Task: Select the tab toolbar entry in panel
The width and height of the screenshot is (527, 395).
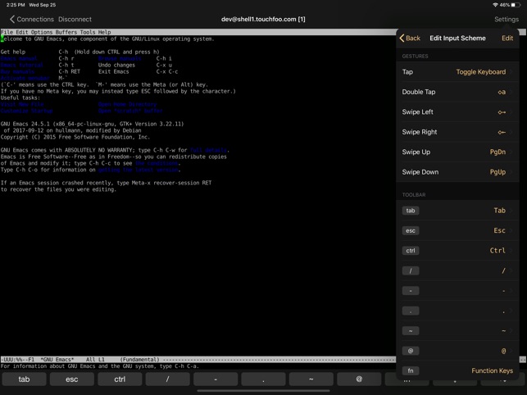Action: [457, 211]
